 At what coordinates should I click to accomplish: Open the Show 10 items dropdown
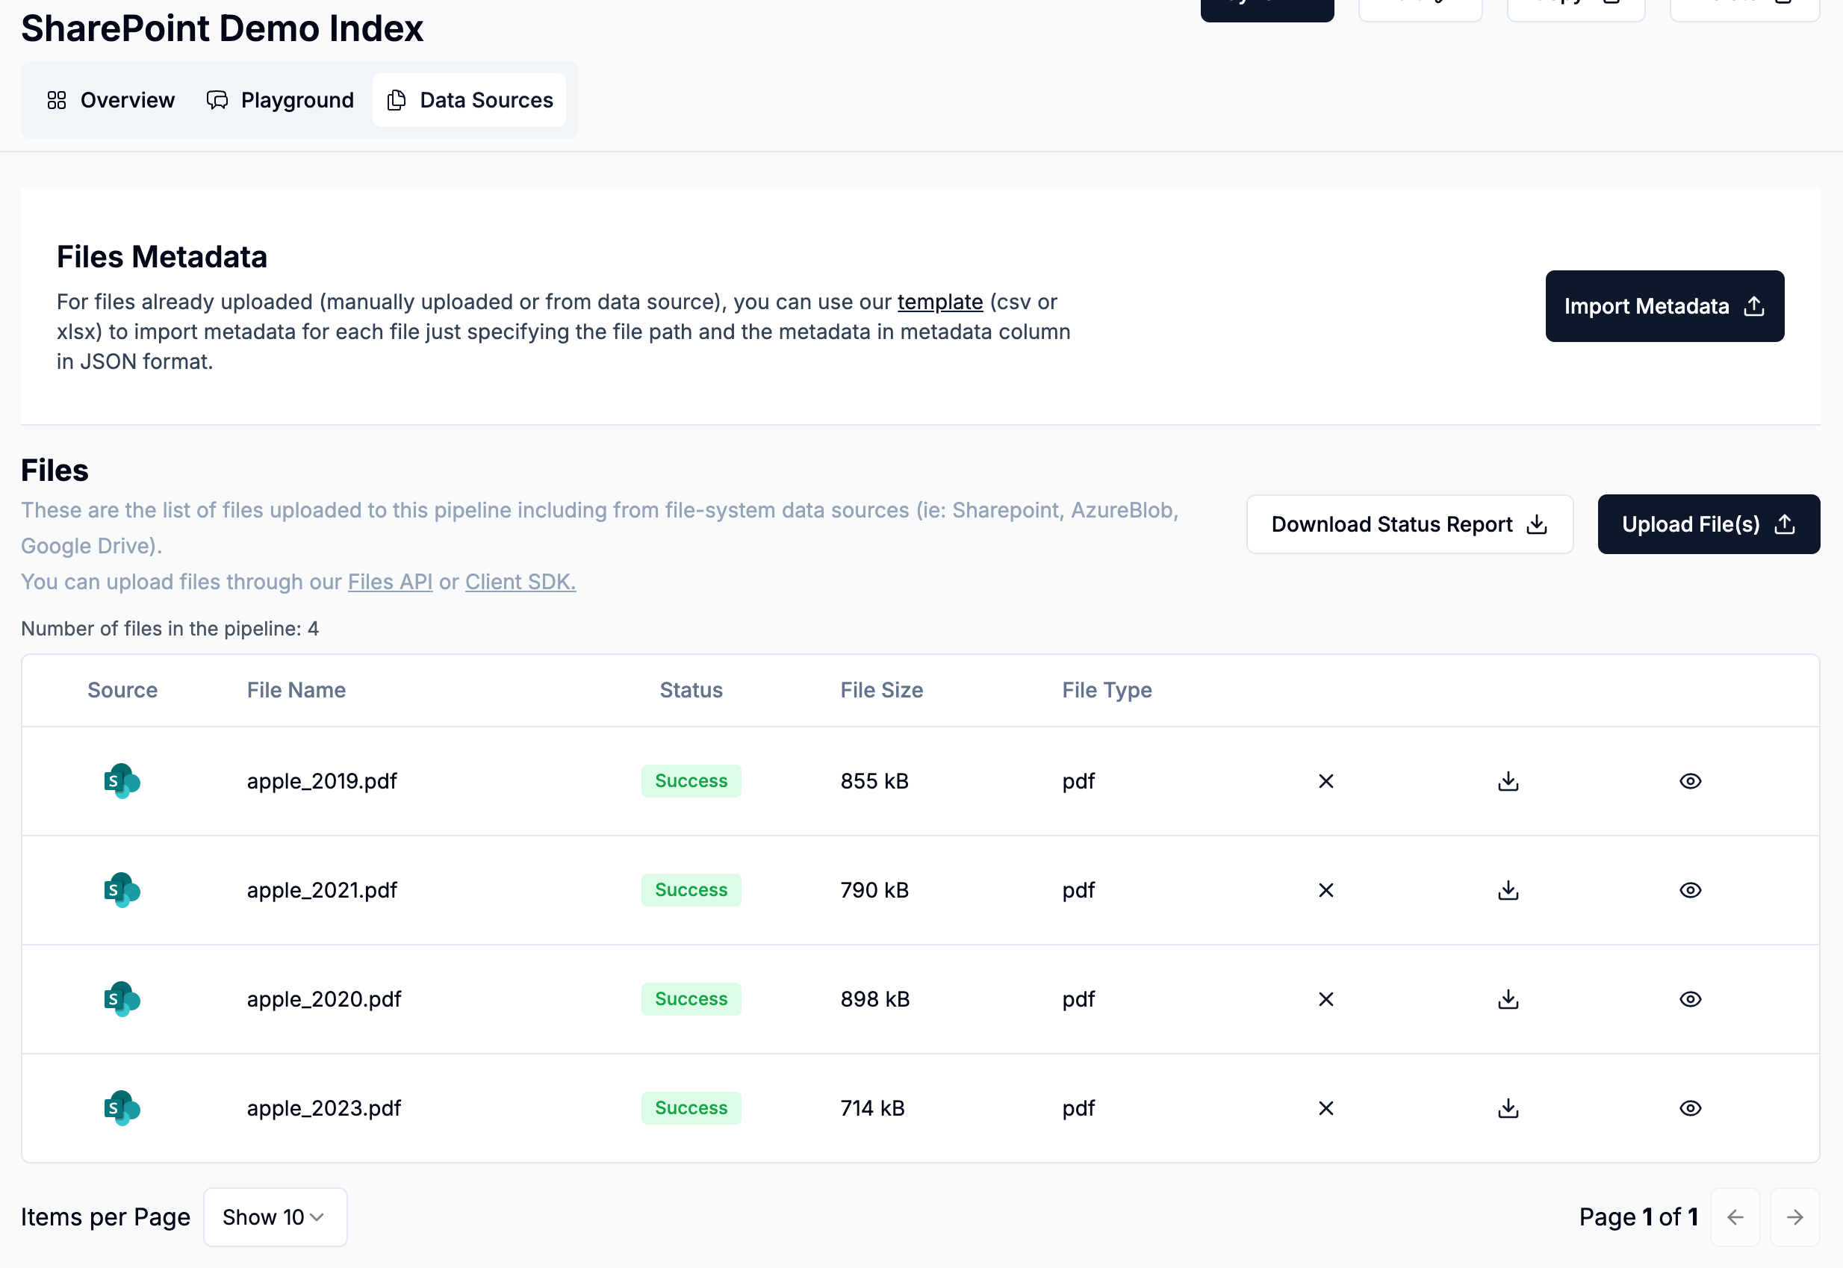pyautogui.click(x=275, y=1216)
